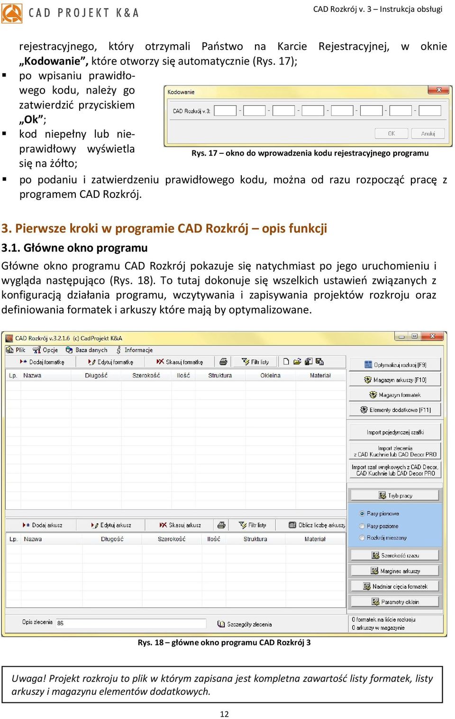Click Edytuj formatkę toolbar button
The width and height of the screenshot is (455, 719).
coord(110,362)
